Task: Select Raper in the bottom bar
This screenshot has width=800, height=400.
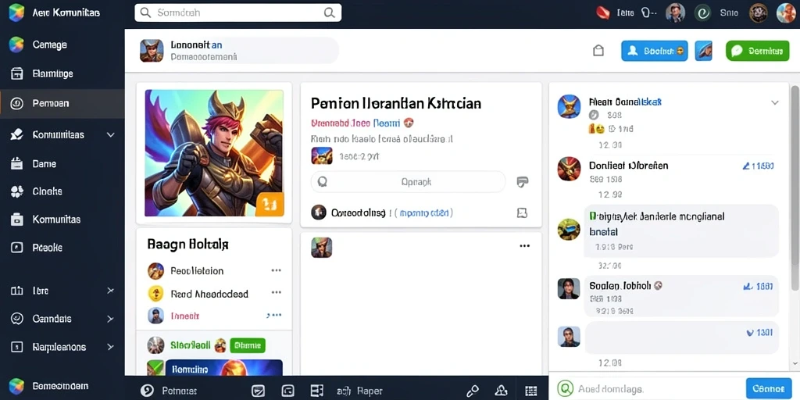Action: (370, 391)
